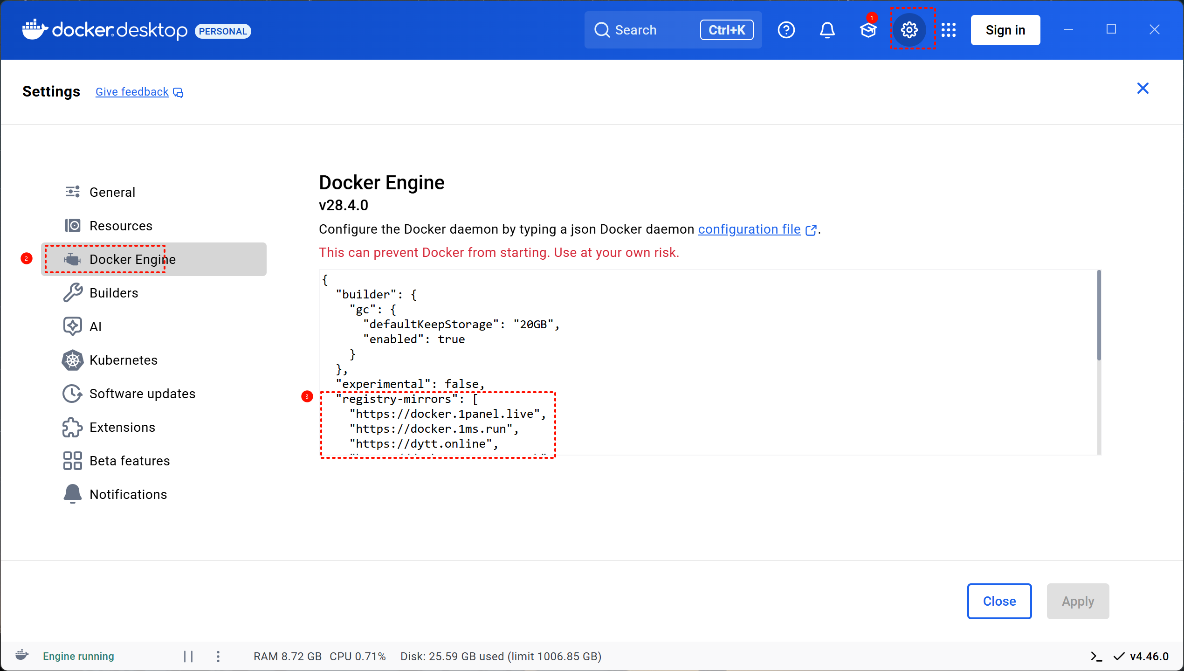Open the Extensions settings section
The width and height of the screenshot is (1184, 671).
pyautogui.click(x=122, y=427)
